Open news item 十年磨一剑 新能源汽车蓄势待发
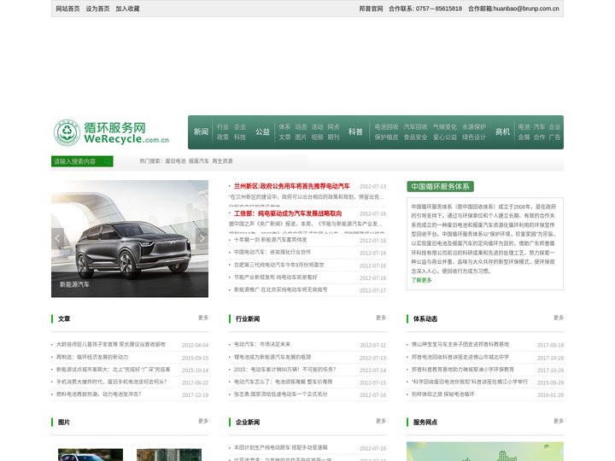This screenshot has height=461, width=615. click(271, 240)
